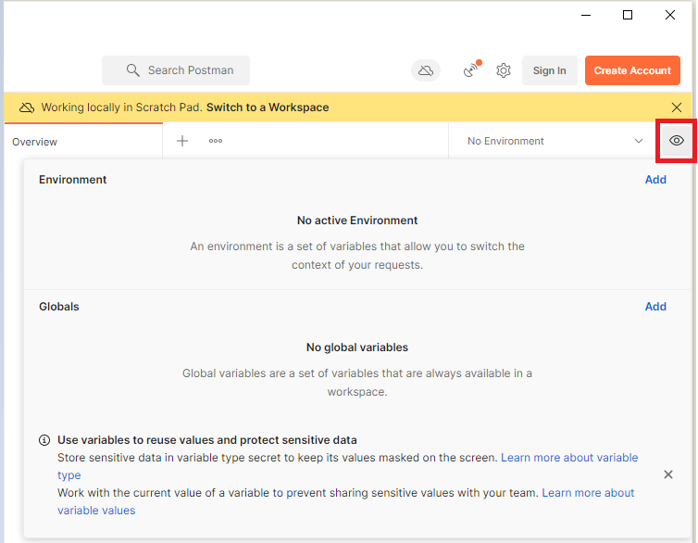
Task: Click the Environment section title
Action: coord(72,180)
